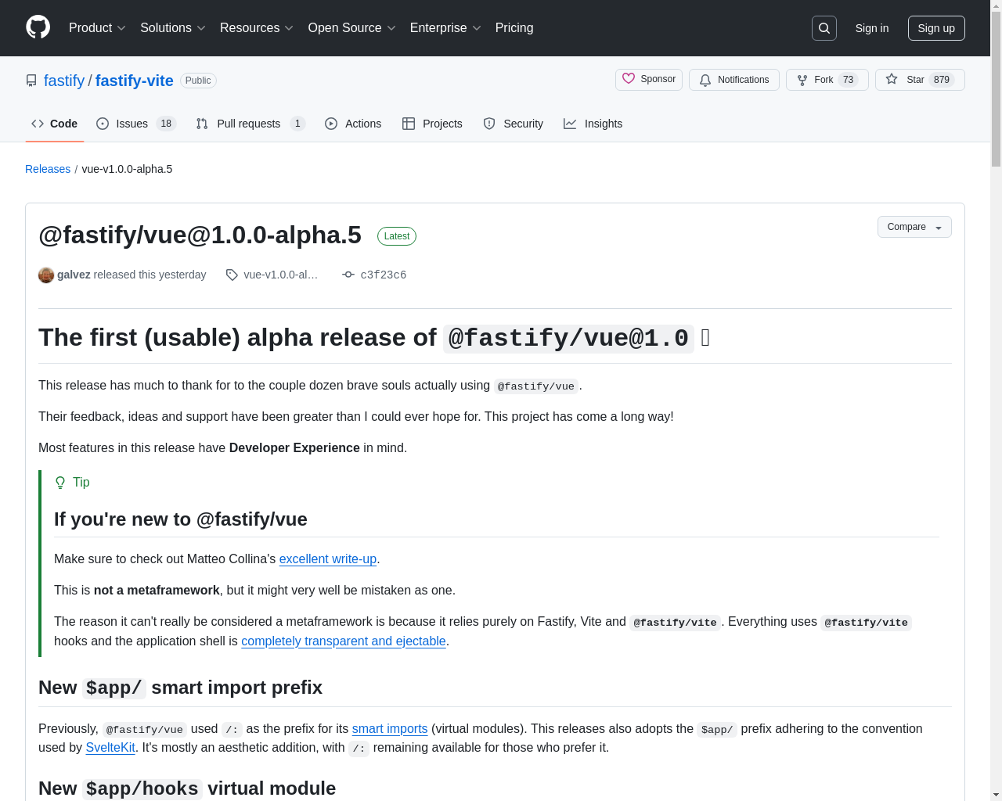Click the Sponsor button

point(649,80)
